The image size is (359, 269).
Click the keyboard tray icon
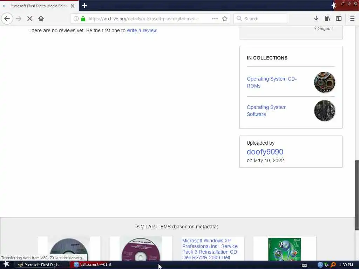pyautogui.click(x=304, y=265)
